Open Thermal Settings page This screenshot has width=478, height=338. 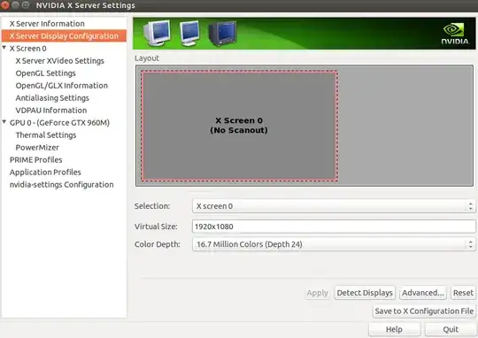pos(46,135)
